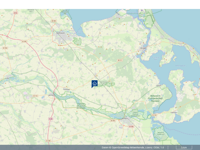Image resolution: width=200 pixels, height=150 pixels.
Task: Click the B 96 road shield
Action: point(15,13)
